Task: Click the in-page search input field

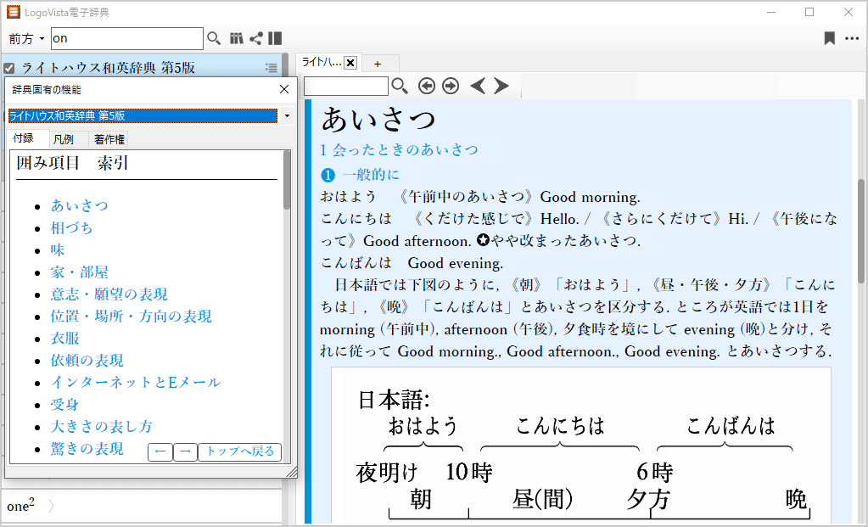Action: 346,86
